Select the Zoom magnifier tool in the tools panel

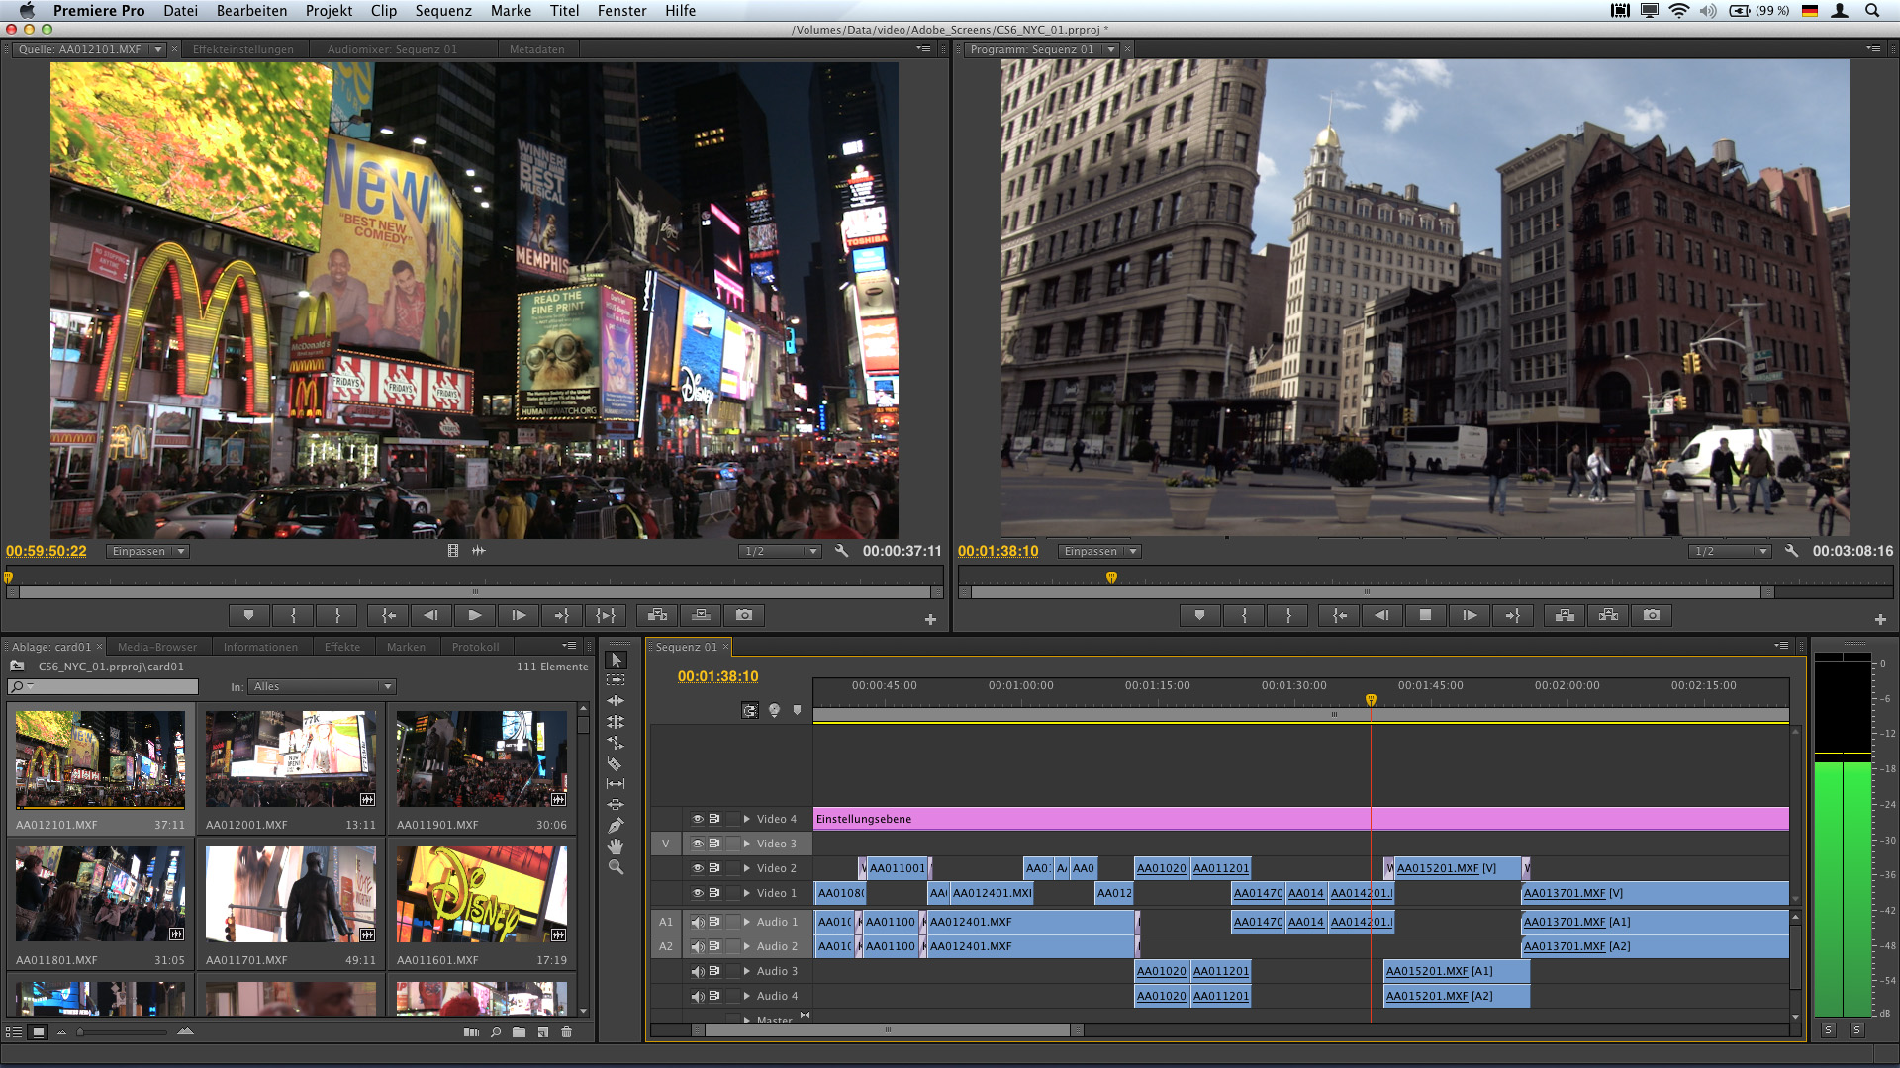coord(616,867)
